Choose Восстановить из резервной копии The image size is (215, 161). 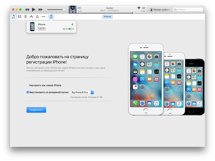(48, 92)
